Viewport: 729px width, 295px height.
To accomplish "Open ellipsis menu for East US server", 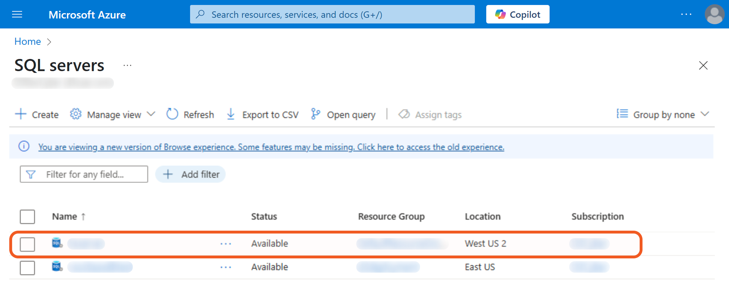I will pos(226,267).
